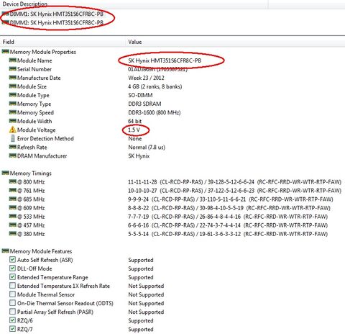Select the Normal (7.8 us) refresh value

pyautogui.click(x=147, y=147)
